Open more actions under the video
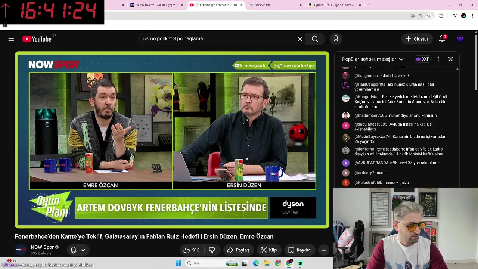Viewport: 478px width, 269px height. pyautogui.click(x=324, y=250)
